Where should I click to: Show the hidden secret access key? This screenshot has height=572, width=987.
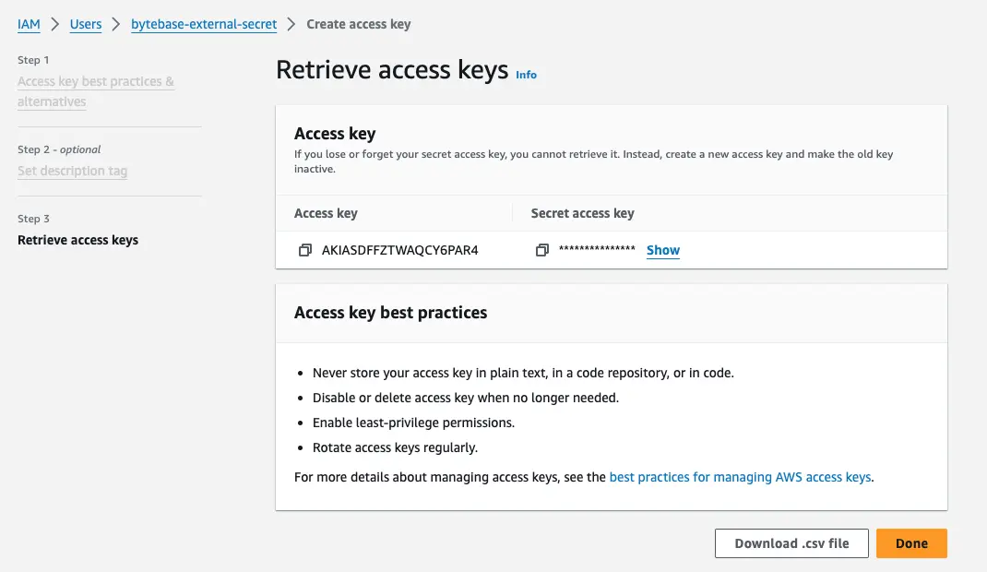click(x=663, y=250)
